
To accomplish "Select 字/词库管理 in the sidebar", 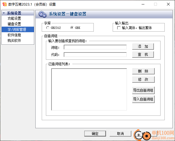I will [x=18, y=29].
